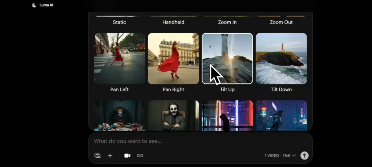372x167 pixels.
Task: Click the sparkle enhance prompt icon
Action: click(x=110, y=155)
